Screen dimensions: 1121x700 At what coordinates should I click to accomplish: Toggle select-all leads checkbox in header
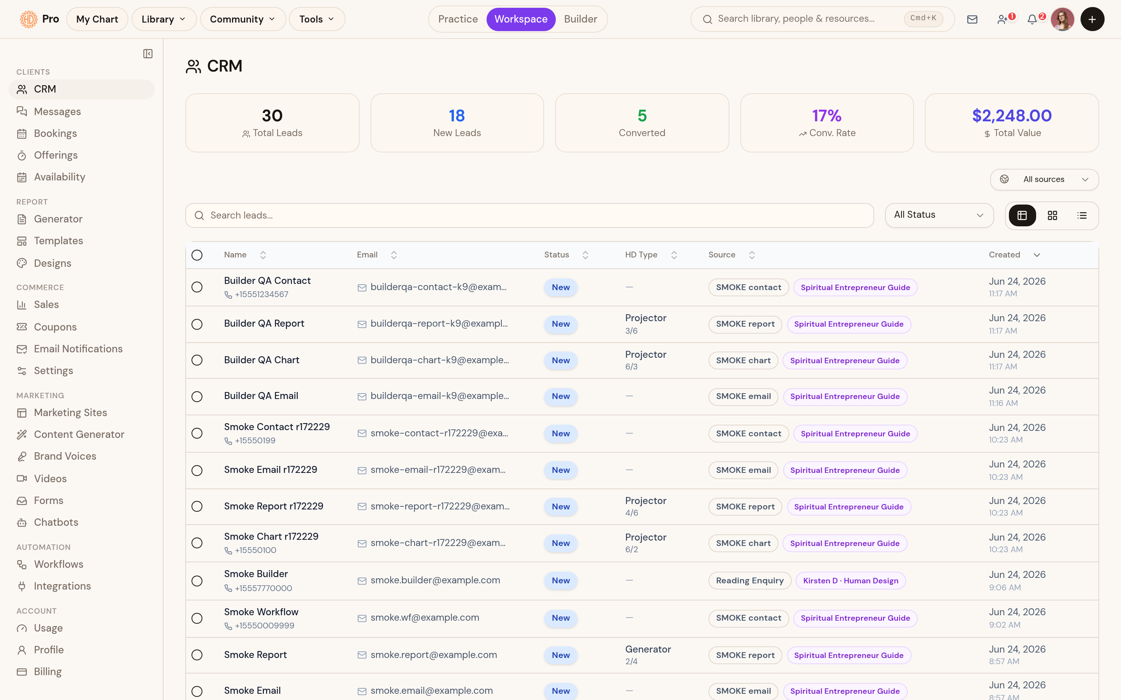coord(197,255)
